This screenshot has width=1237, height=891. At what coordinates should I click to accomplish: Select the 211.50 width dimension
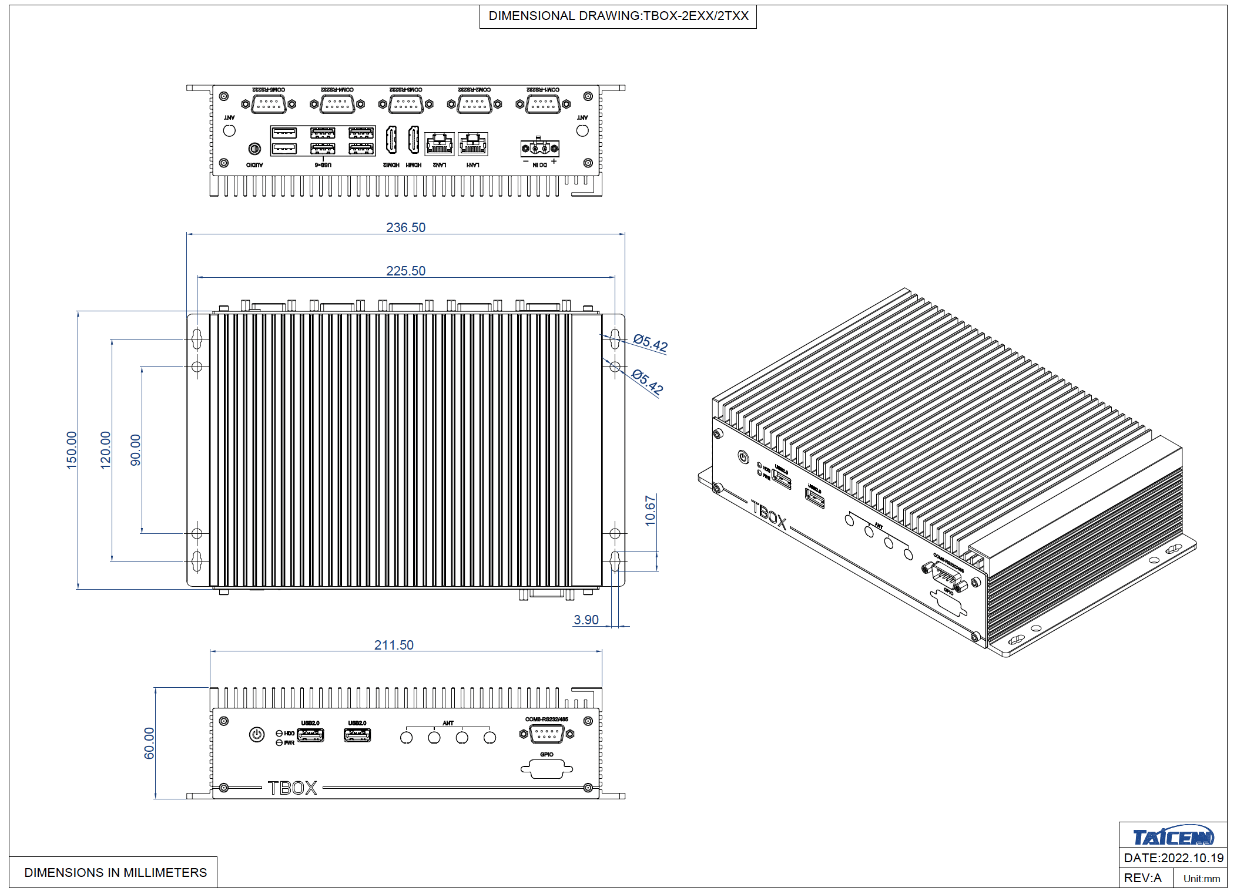[x=394, y=645]
